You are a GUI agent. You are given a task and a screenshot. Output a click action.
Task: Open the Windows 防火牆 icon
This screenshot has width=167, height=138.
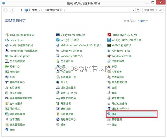tap(109, 56)
